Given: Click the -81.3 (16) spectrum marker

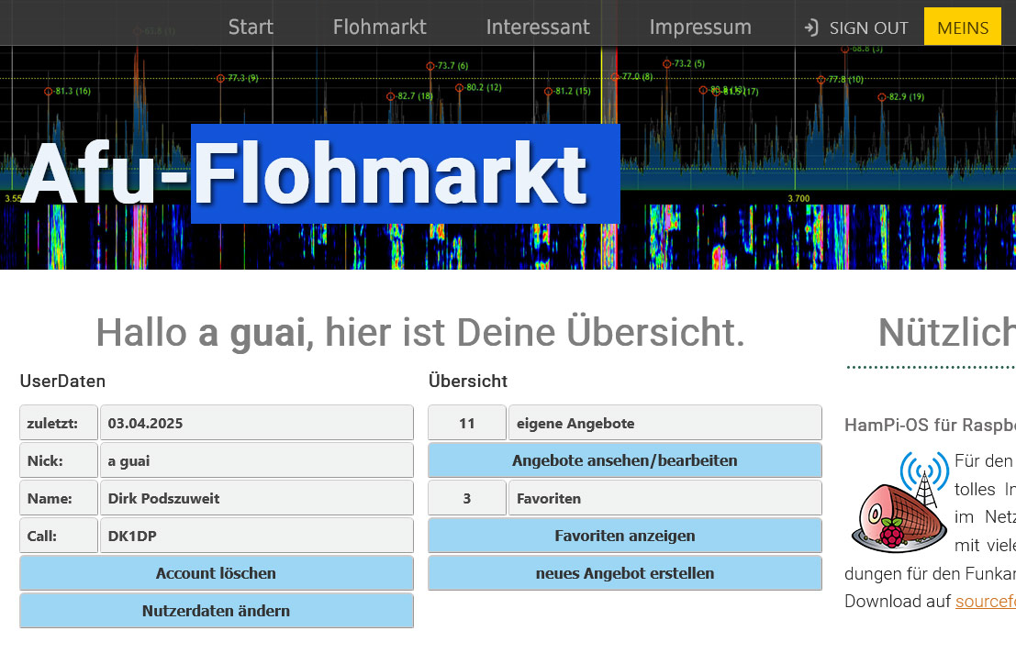Looking at the screenshot, I should (x=67, y=91).
